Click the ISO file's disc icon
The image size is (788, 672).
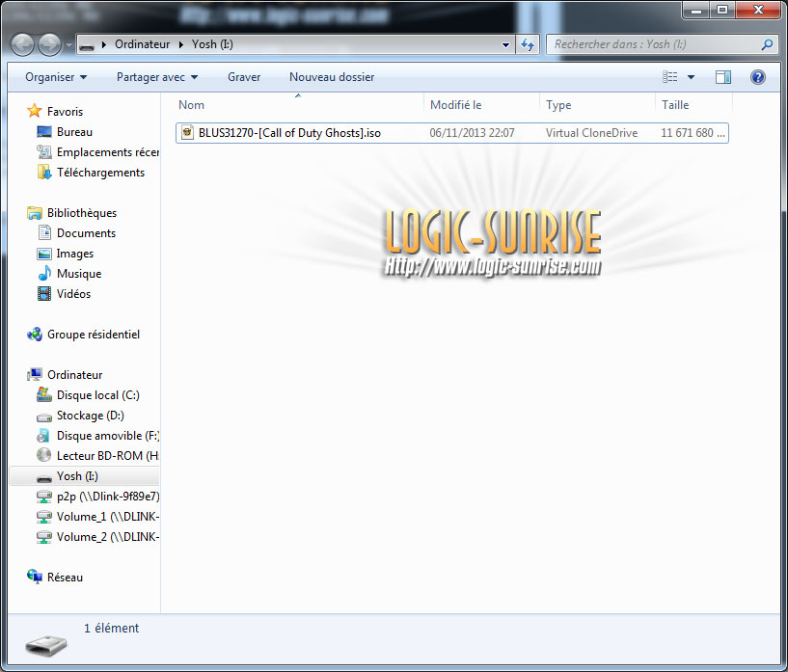(x=187, y=133)
